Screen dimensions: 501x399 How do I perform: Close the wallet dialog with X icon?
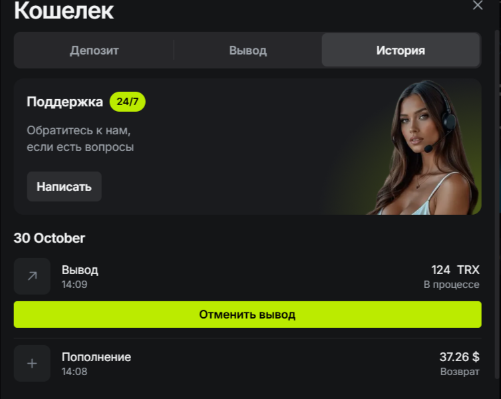[x=478, y=5]
